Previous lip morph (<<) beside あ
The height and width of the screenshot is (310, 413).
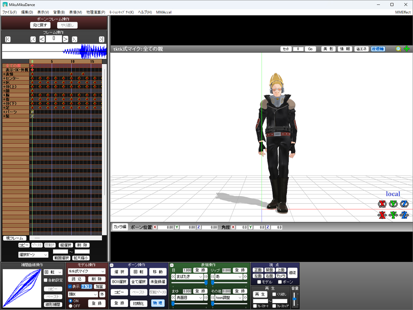click(x=213, y=277)
